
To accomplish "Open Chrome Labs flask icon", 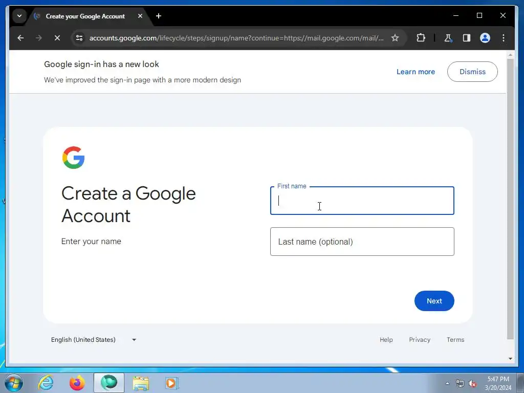I will (x=448, y=38).
